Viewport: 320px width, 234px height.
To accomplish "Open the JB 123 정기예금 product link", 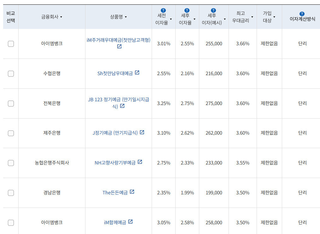I will (x=118, y=100).
